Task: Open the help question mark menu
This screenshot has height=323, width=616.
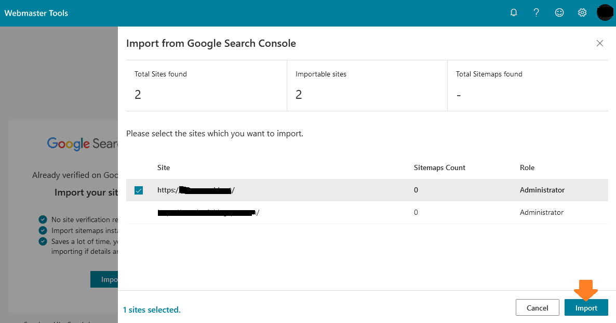Action: (536, 12)
